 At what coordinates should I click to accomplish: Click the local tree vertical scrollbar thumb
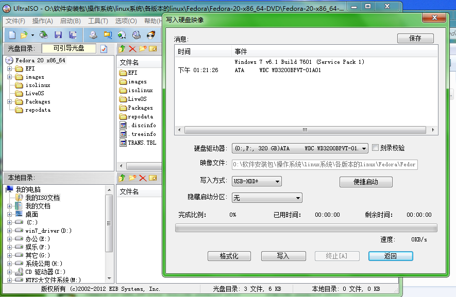tap(109, 223)
